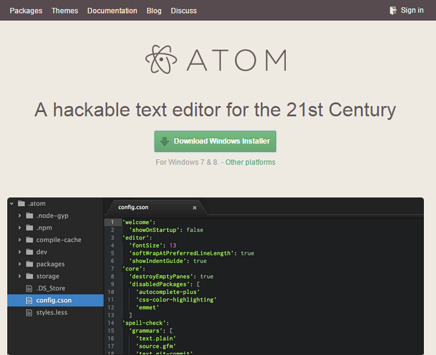Click the green download arrow icon
The image size is (436, 355).
165,141
